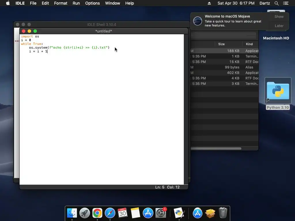Screen dimensions: 295x221
Task: Open the package box icon in Dock
Action: [210, 213]
